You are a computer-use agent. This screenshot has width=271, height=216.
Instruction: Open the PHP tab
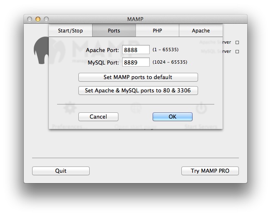click(157, 30)
